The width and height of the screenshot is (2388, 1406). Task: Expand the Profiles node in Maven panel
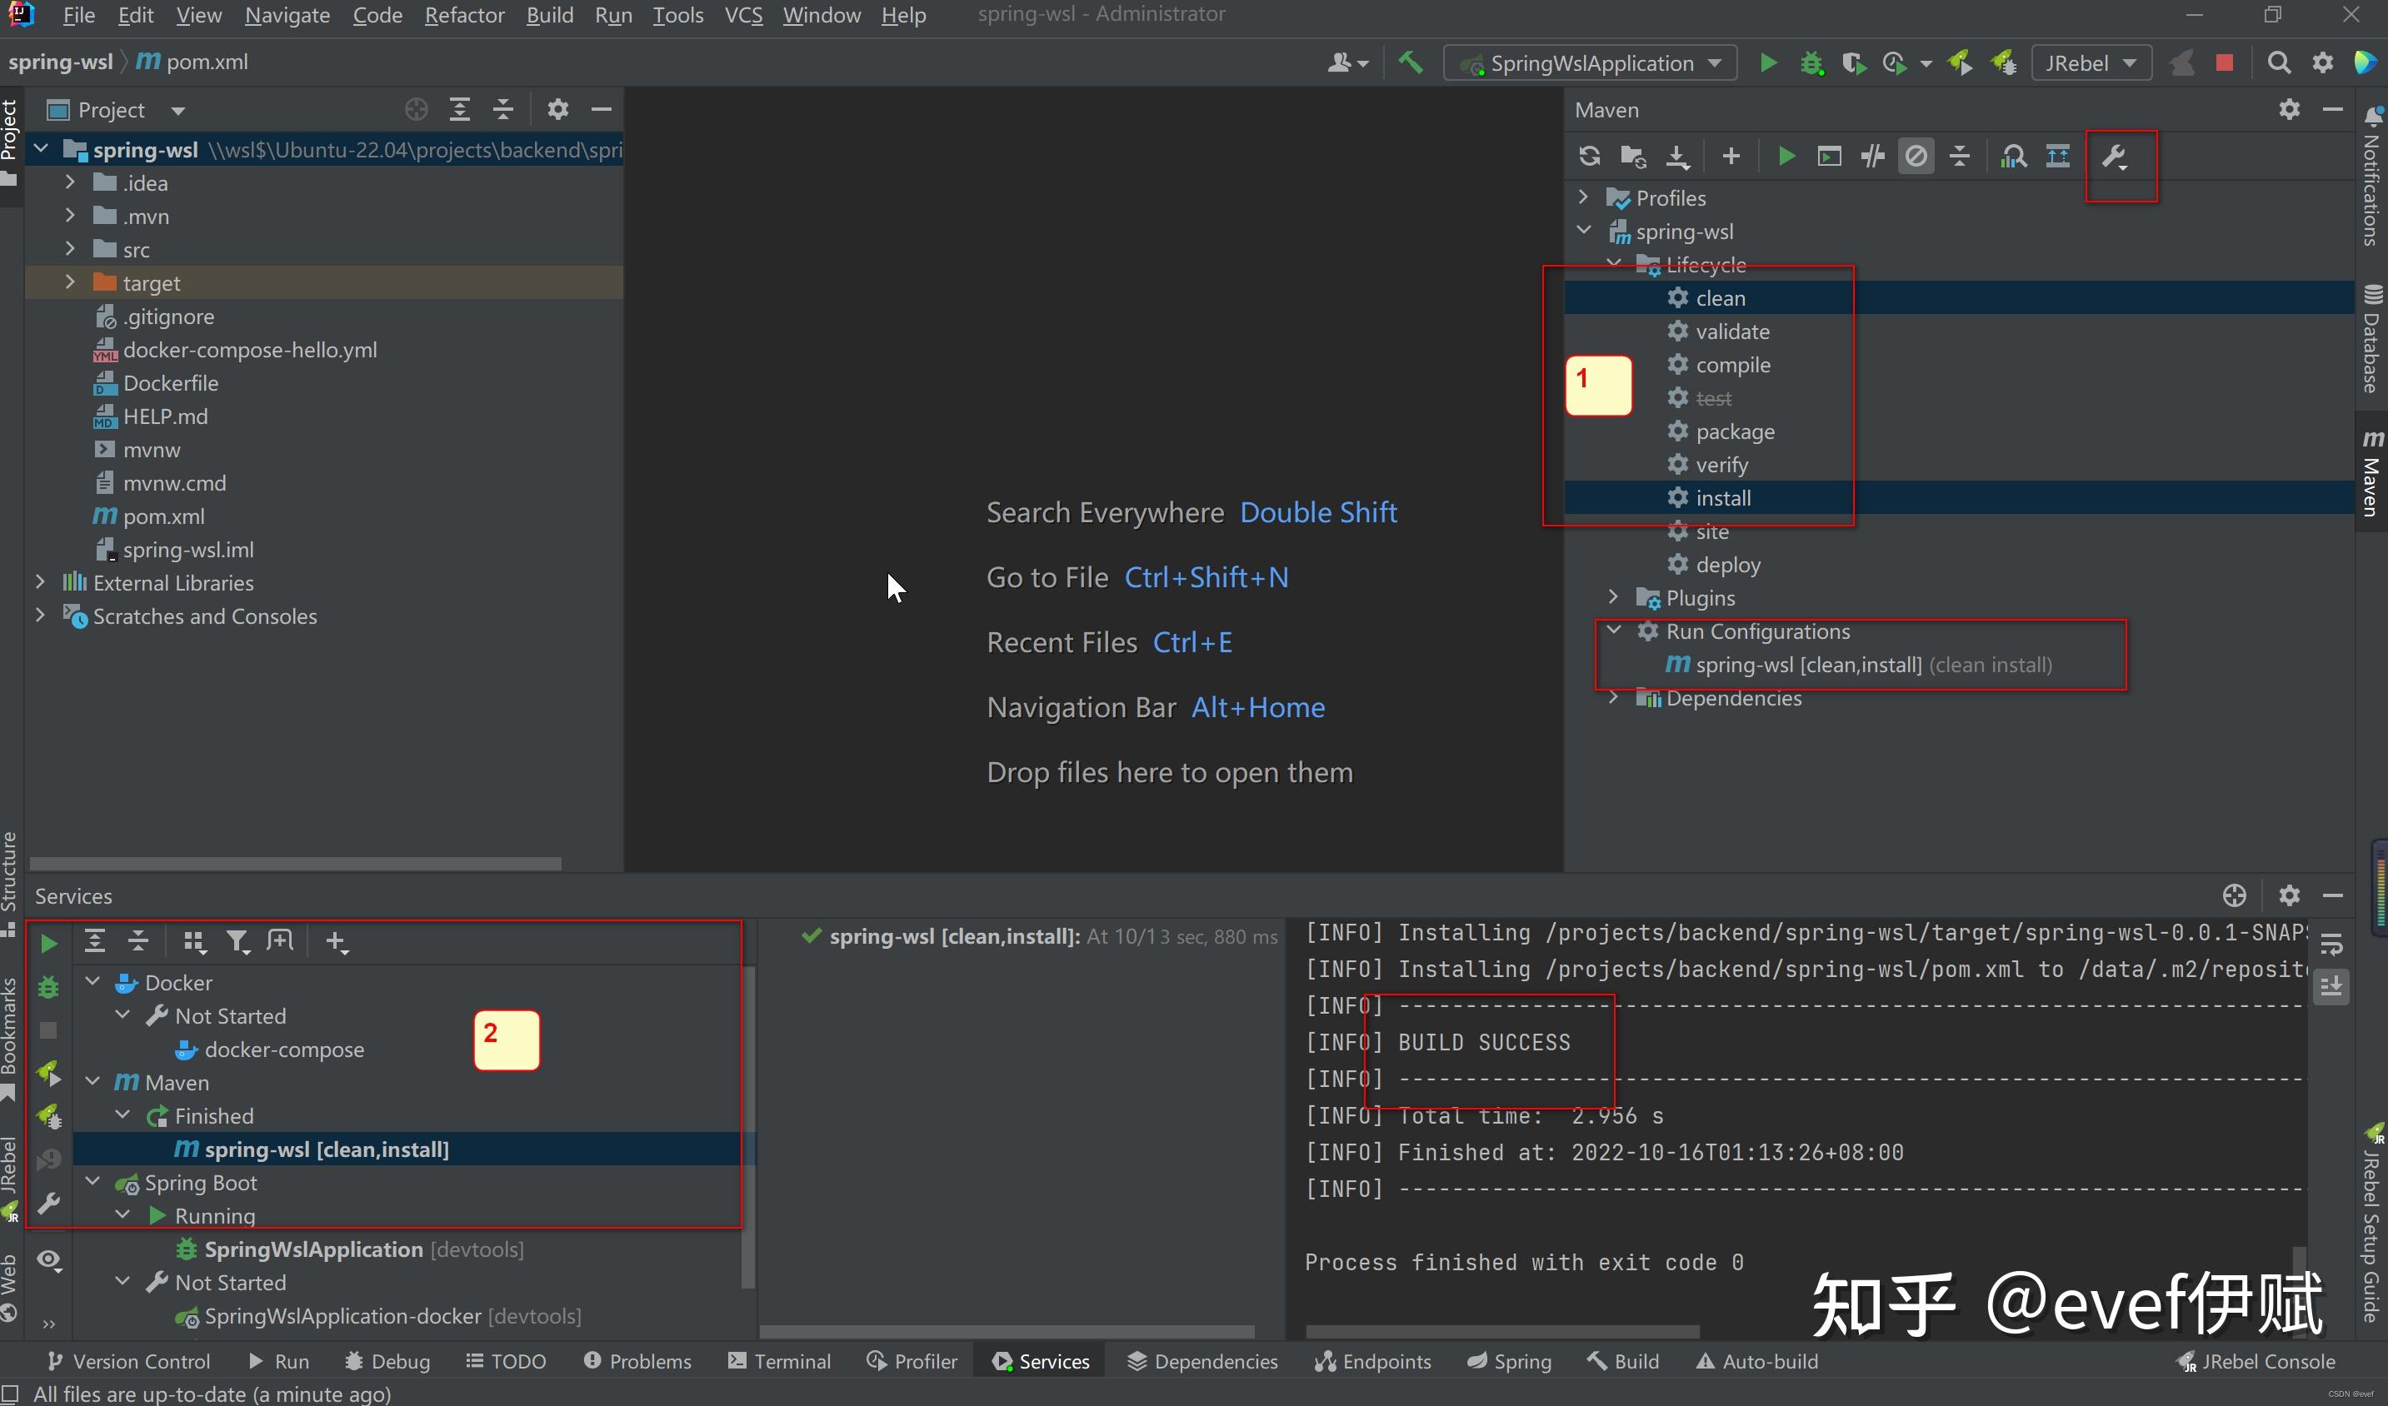pos(1582,197)
